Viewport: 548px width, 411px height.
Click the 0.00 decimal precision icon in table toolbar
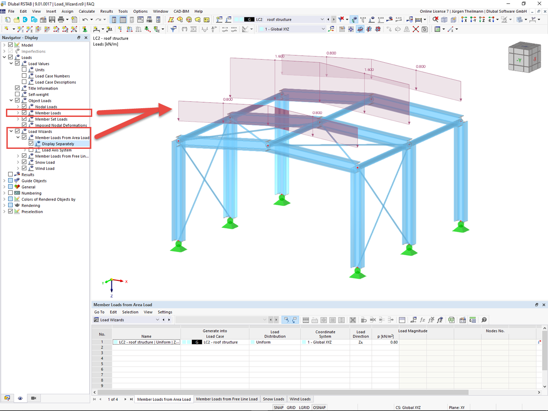473,320
